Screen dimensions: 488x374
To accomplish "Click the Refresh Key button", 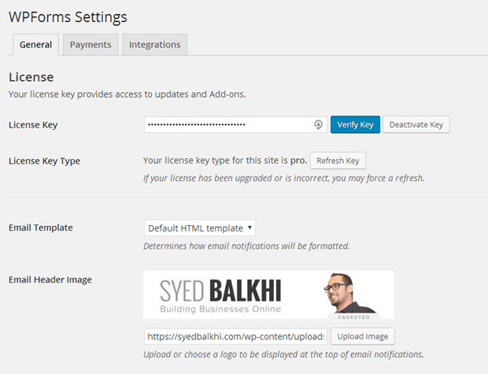I will (x=338, y=161).
